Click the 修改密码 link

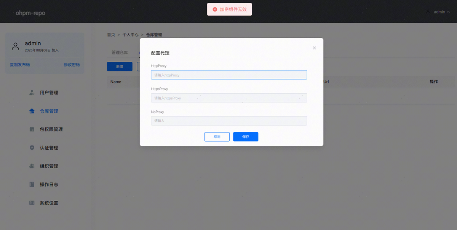point(72,65)
